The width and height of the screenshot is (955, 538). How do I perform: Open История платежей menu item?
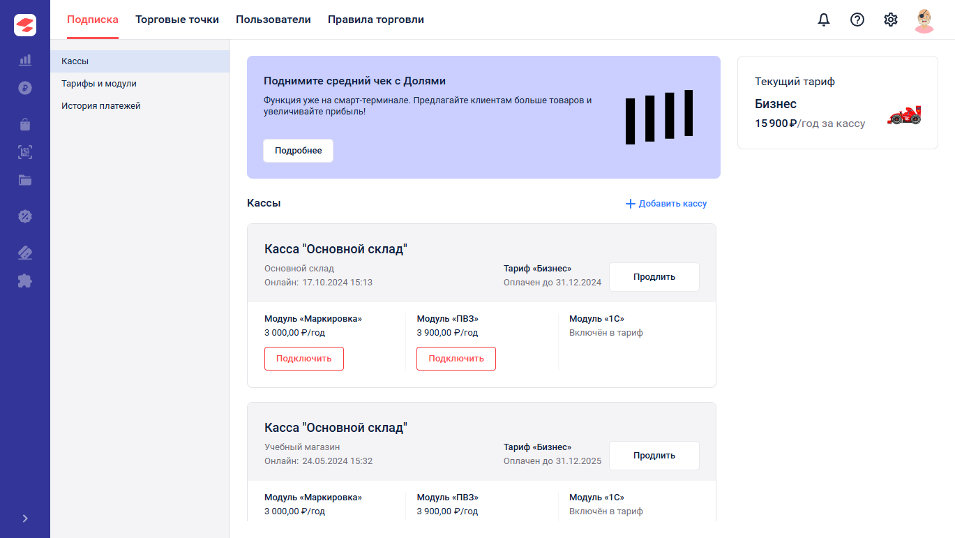click(x=140, y=106)
